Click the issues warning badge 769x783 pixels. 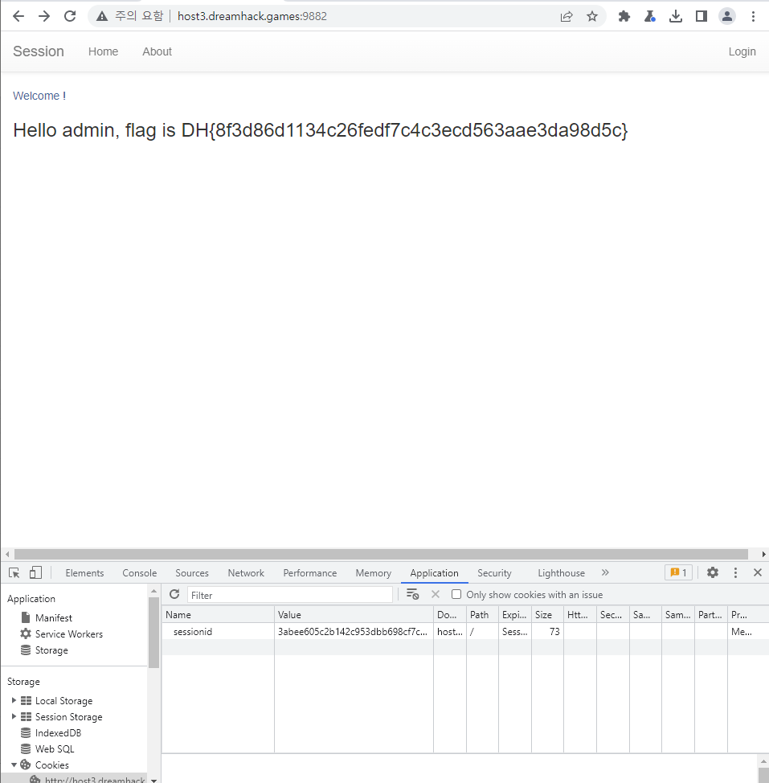click(679, 572)
